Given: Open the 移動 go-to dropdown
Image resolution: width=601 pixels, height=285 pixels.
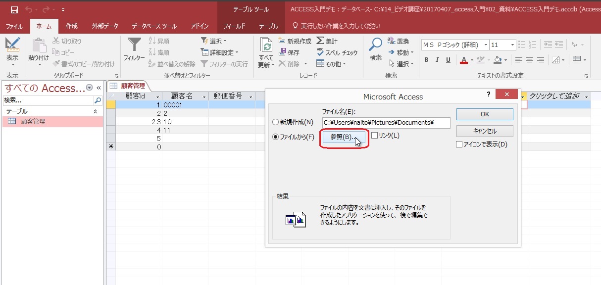Looking at the screenshot, I should click(401, 52).
